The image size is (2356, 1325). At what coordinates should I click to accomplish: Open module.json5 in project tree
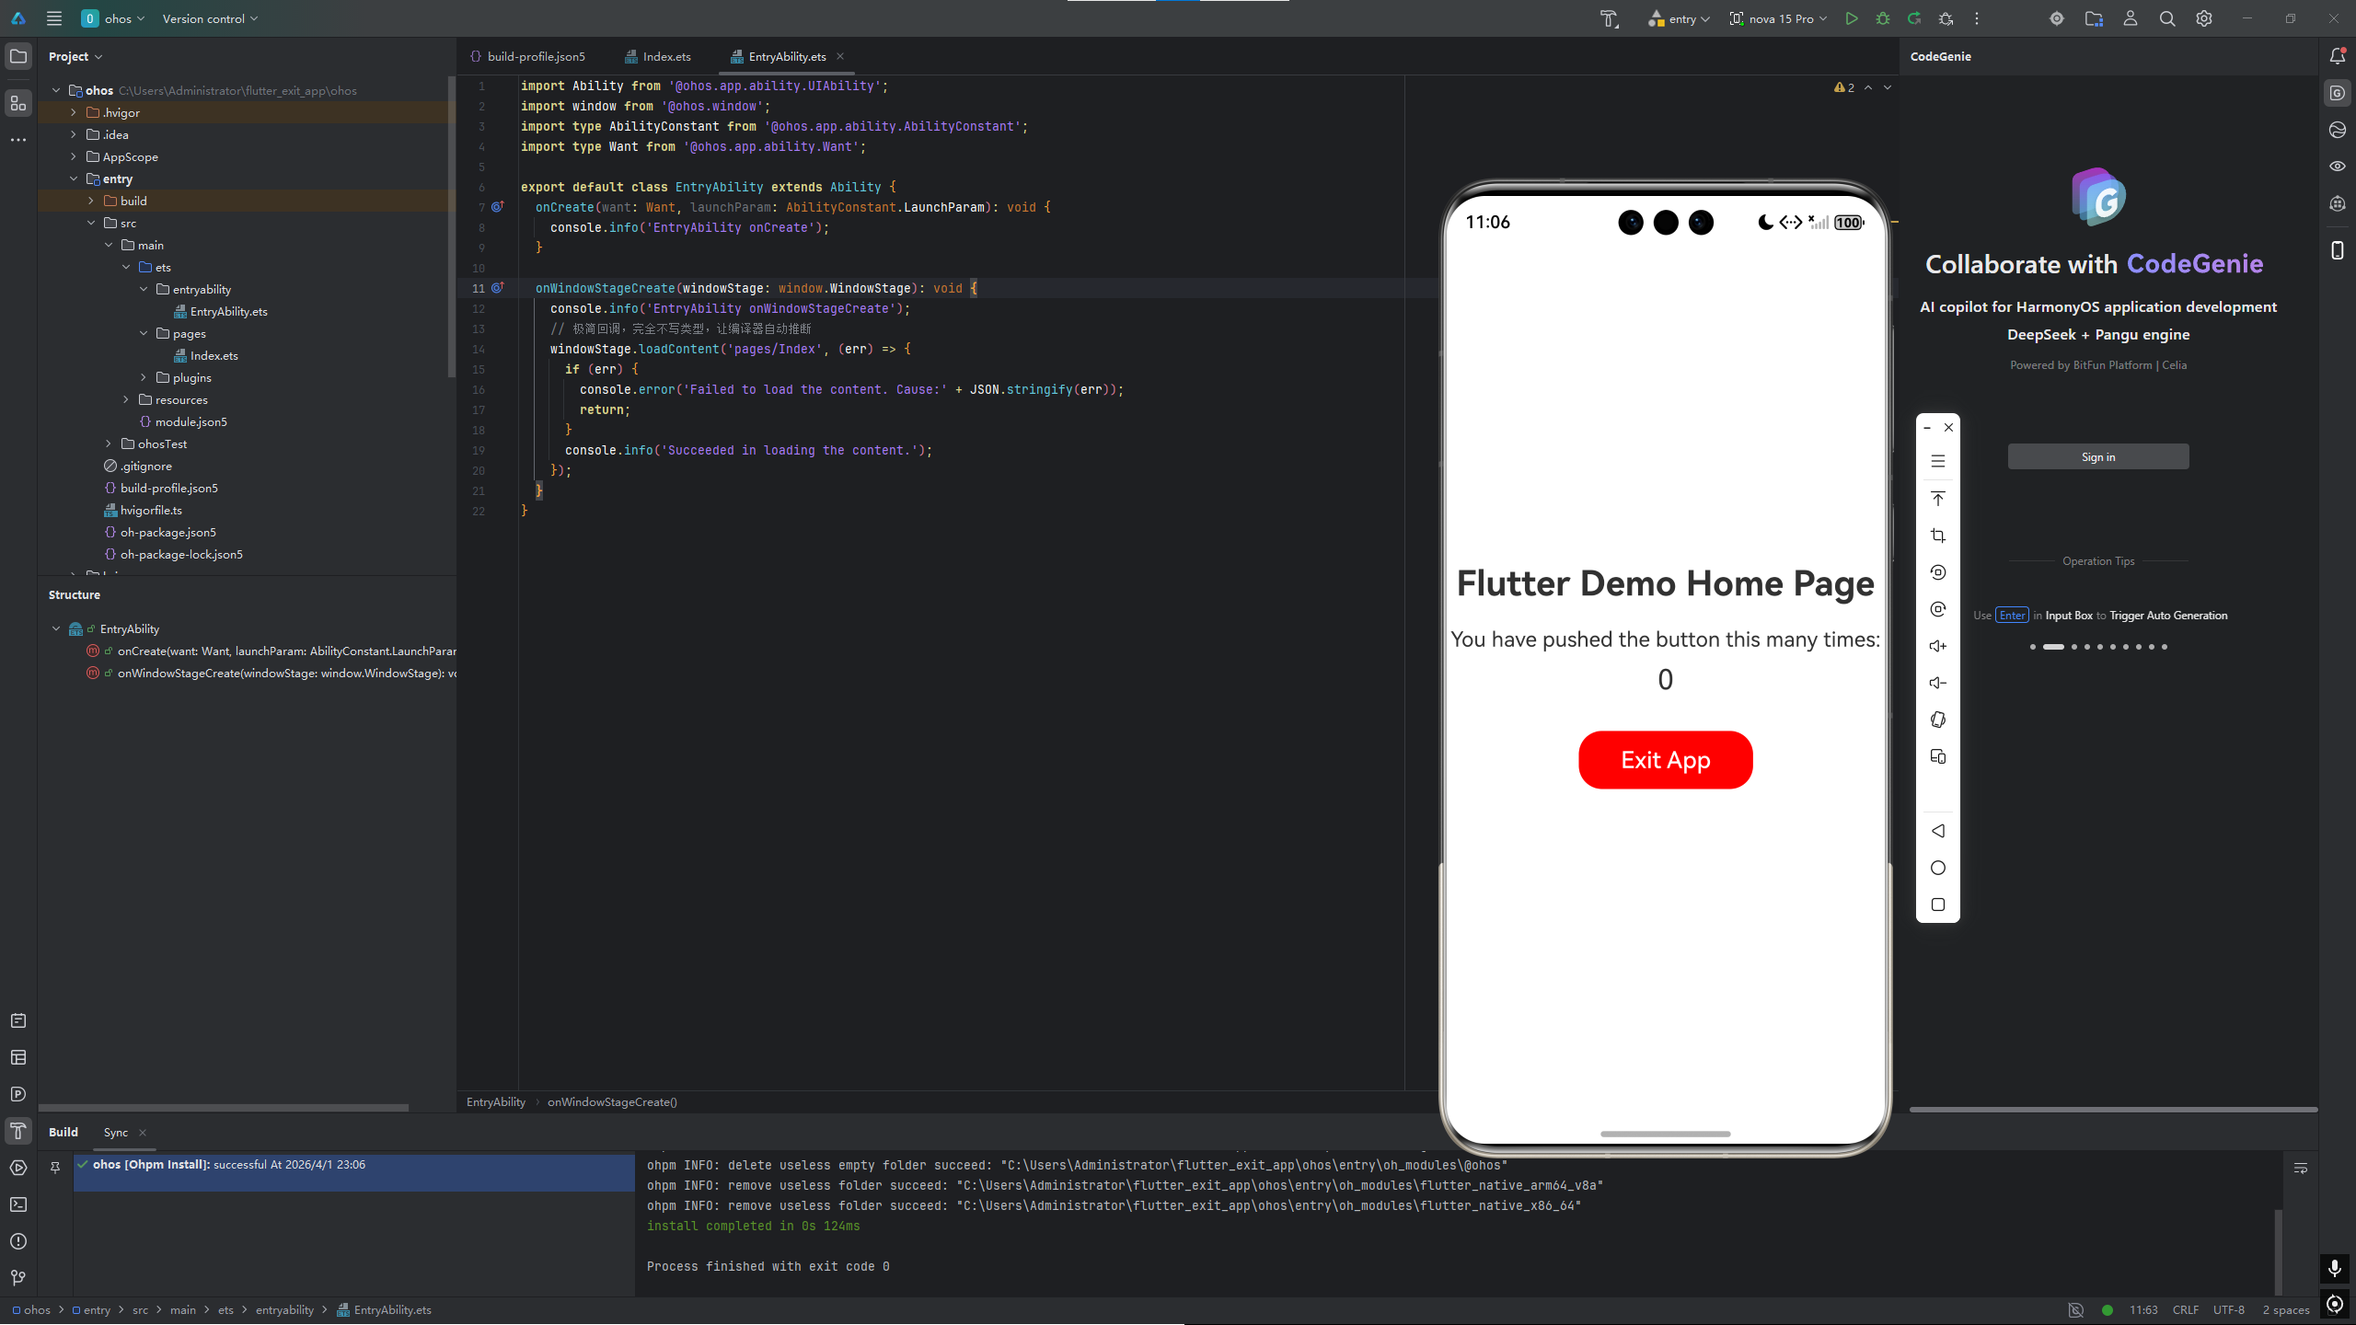pos(191,421)
